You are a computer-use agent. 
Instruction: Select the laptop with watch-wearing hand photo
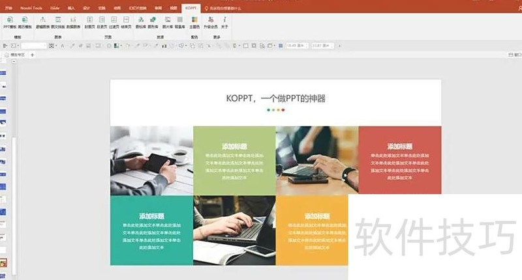[317, 160]
